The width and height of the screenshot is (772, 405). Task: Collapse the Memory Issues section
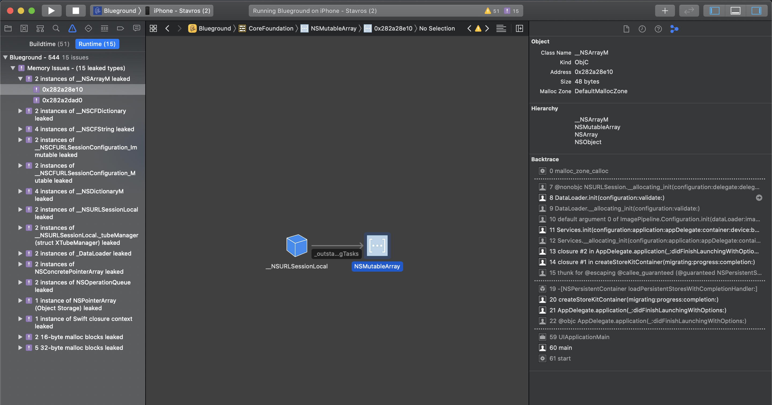tap(13, 68)
